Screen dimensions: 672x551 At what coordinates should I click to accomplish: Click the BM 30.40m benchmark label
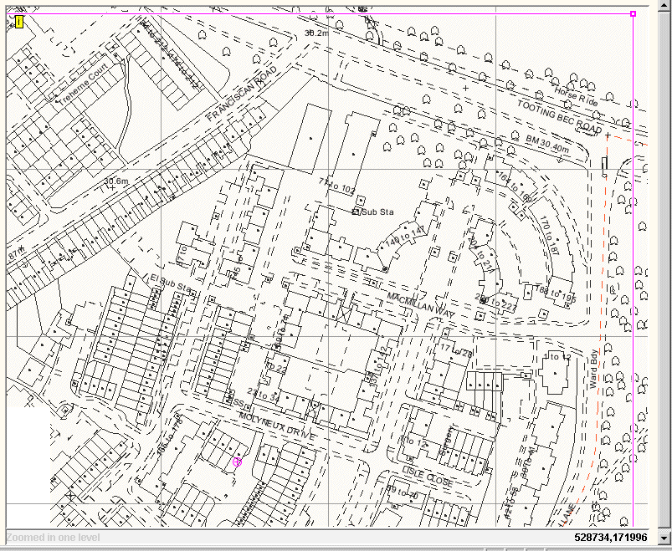(x=547, y=144)
